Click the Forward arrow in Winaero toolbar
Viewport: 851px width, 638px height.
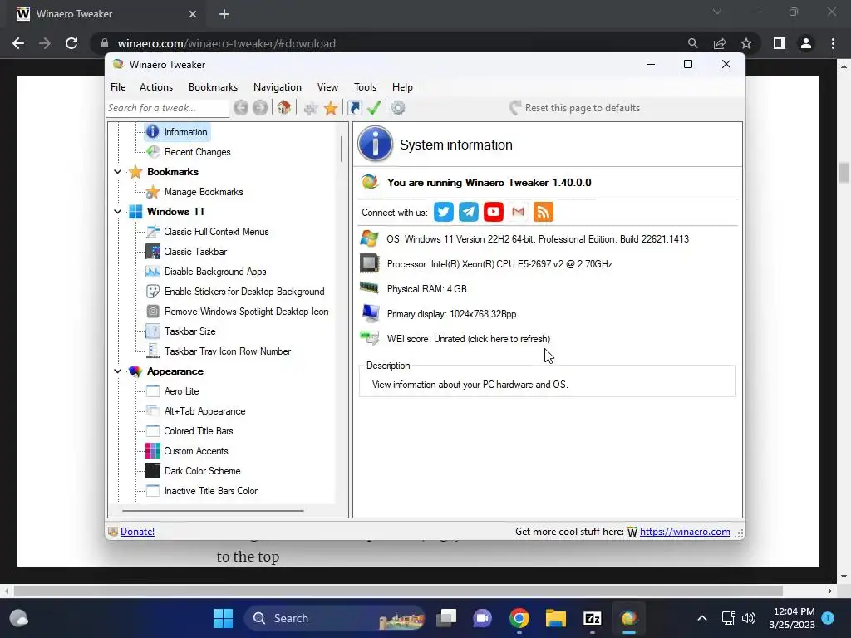tap(260, 108)
